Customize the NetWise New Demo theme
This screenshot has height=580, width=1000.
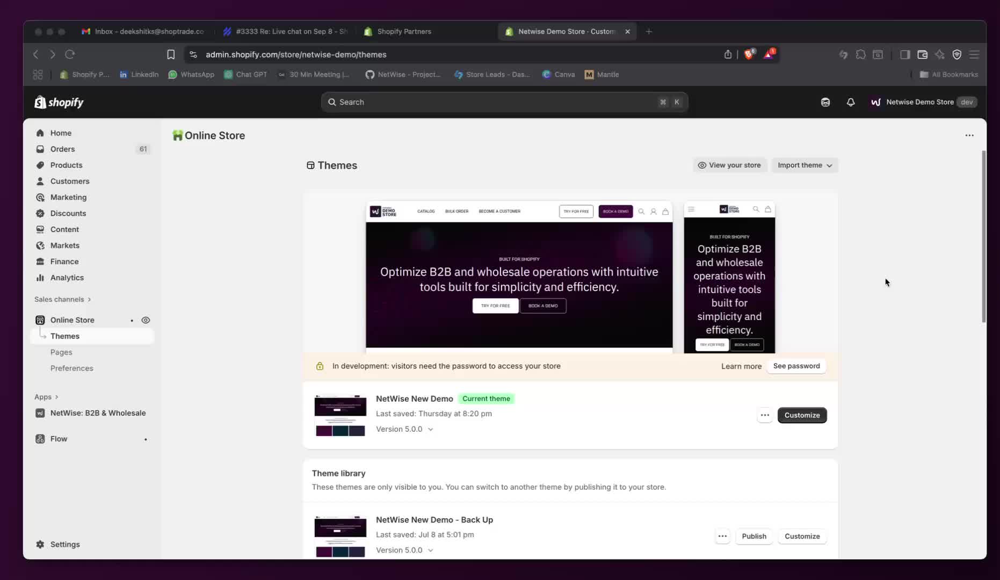click(802, 415)
